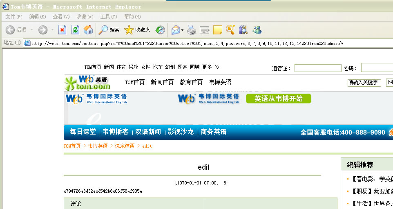Select the 每日课堂 tab
Screen dimensions: 393x209
83,132
